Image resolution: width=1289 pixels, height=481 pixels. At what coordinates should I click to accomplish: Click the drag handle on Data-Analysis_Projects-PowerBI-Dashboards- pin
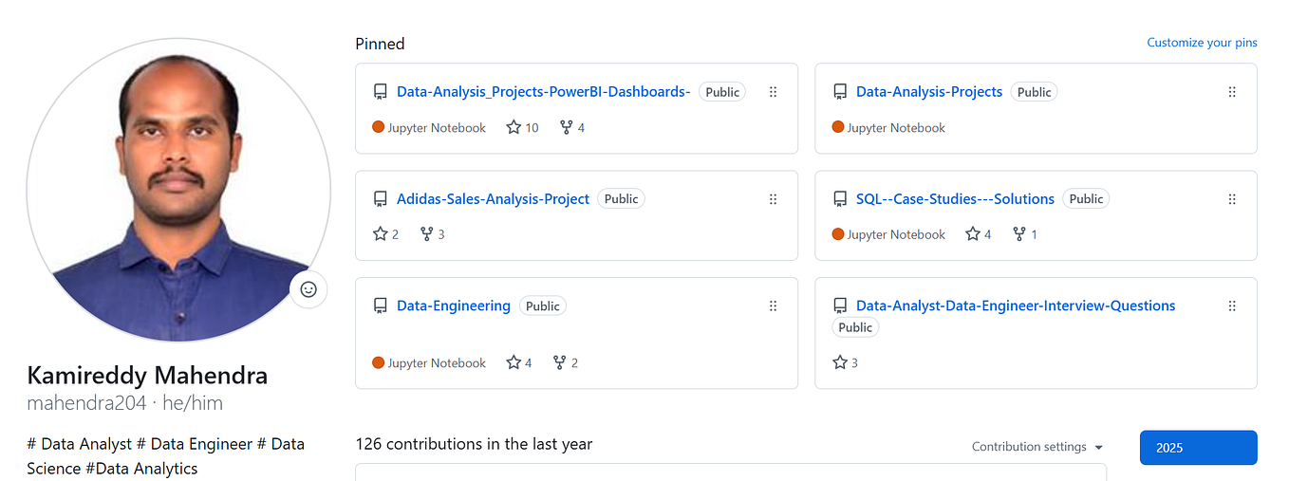(x=773, y=92)
